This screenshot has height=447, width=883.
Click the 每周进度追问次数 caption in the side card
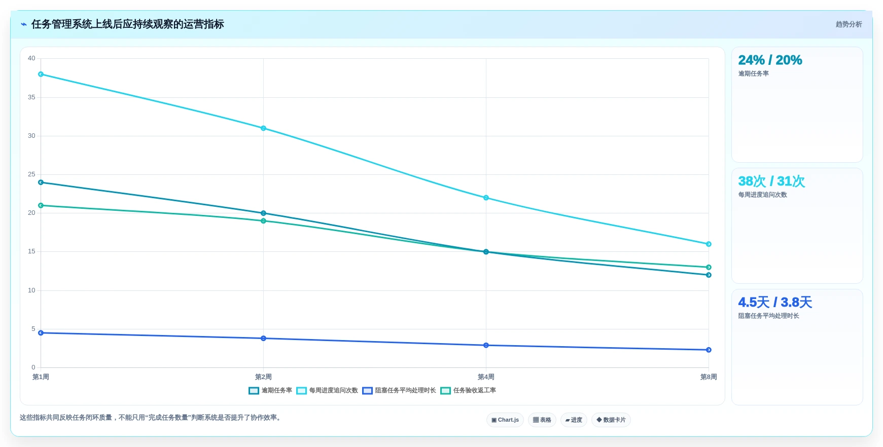click(x=762, y=195)
